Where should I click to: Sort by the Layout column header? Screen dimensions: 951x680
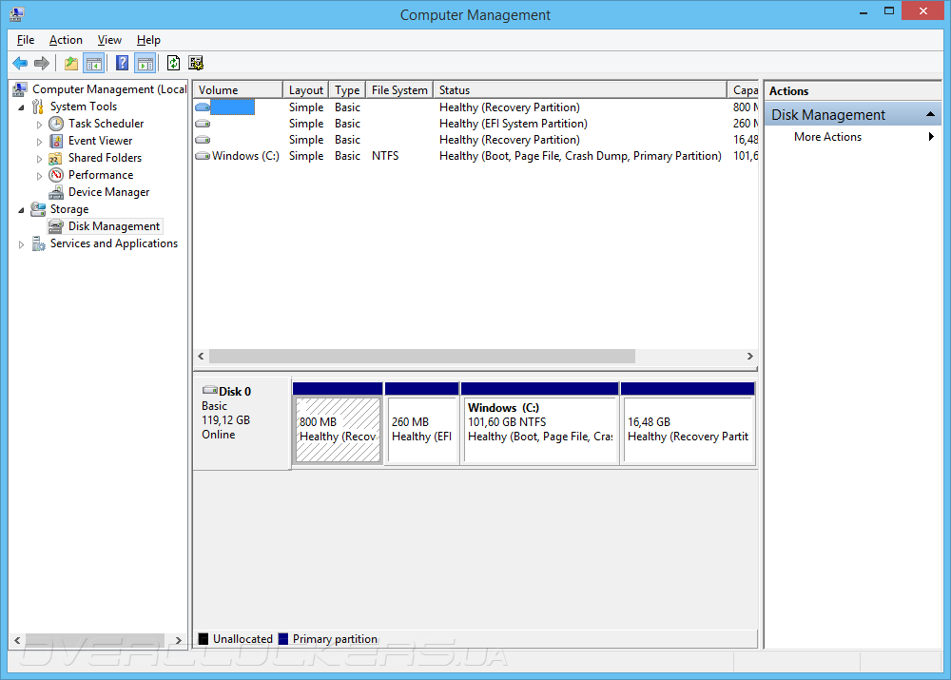pyautogui.click(x=305, y=89)
